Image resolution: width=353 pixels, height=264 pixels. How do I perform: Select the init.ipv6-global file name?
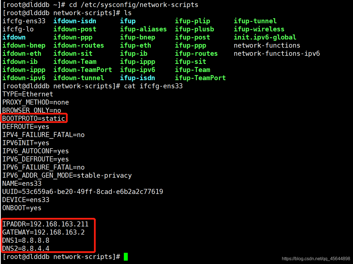(265, 37)
